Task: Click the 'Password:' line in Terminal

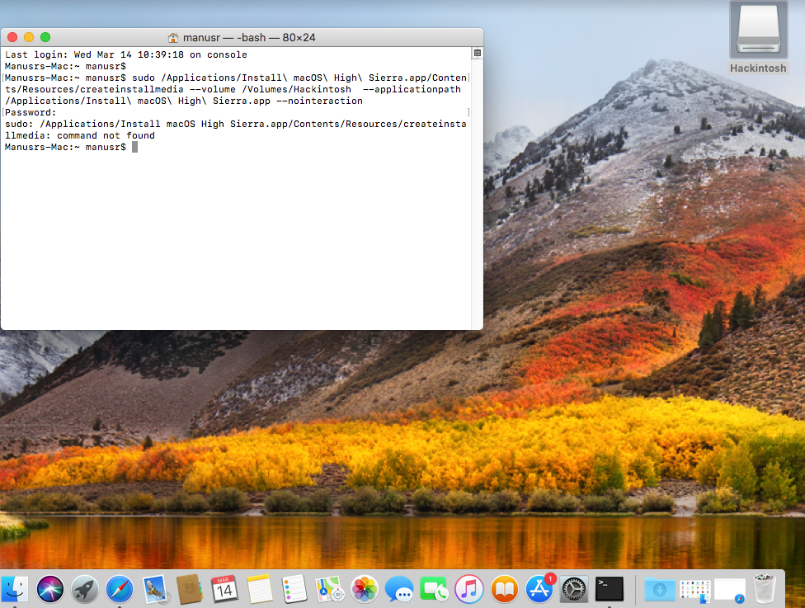Action: [31, 112]
